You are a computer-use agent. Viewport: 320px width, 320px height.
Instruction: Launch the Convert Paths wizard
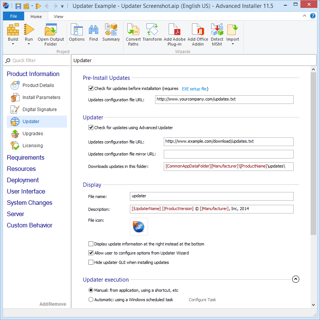click(133, 30)
